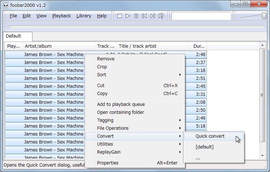Open the Edit menu
The width and height of the screenshot is (270, 172).
pyautogui.click(x=26, y=16)
